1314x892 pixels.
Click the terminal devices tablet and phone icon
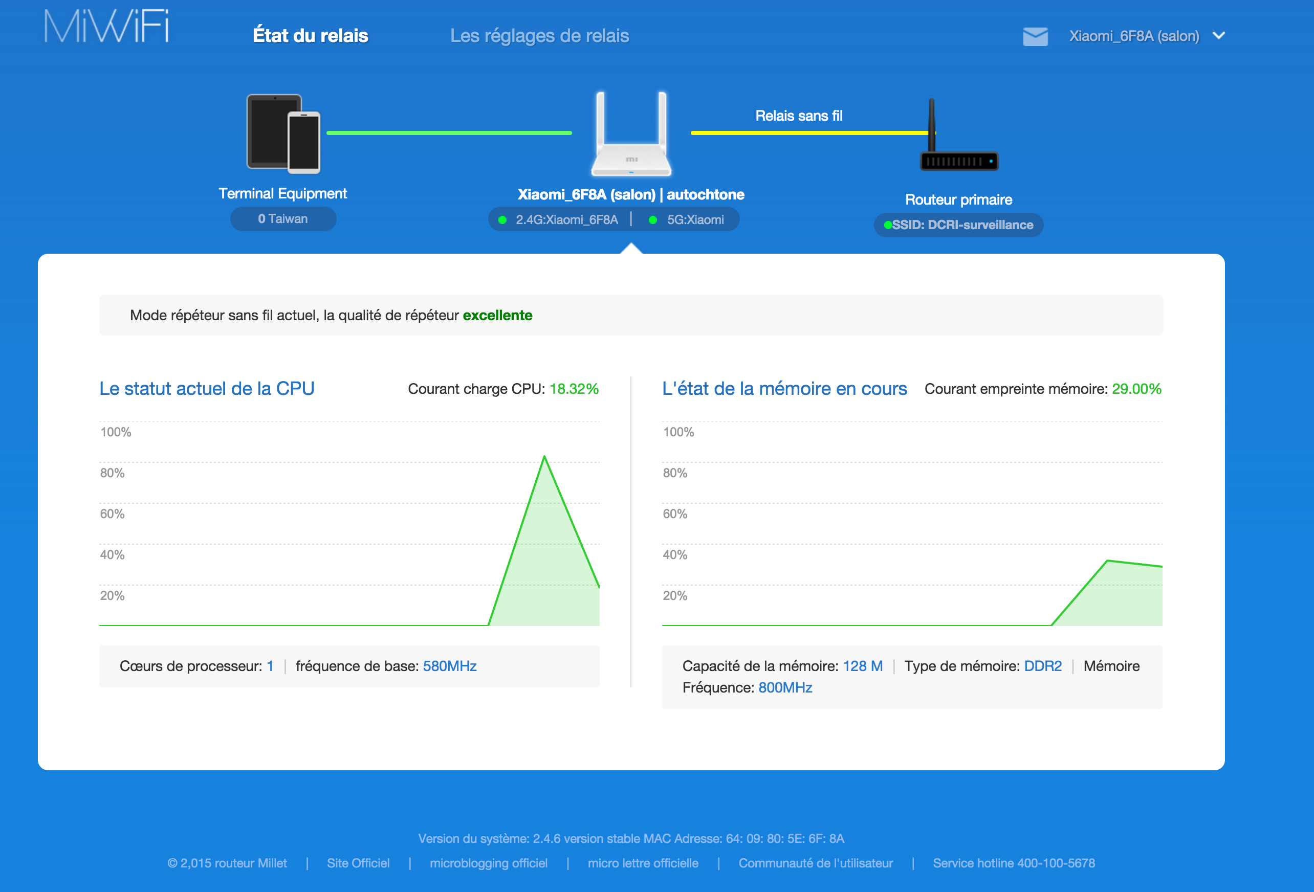283,134
